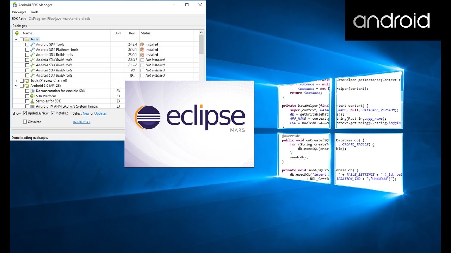Check the Documentation for Android SDK checkbox
This screenshot has width=451, height=253.
coord(27,91)
